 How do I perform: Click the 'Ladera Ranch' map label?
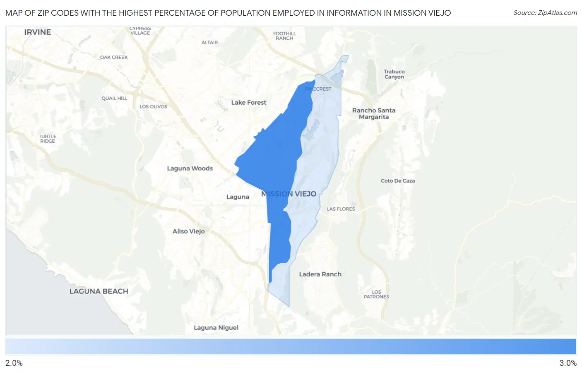click(x=320, y=274)
